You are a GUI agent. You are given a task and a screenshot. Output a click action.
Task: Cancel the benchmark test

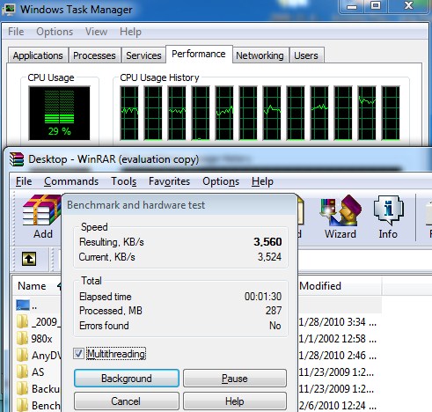pyautogui.click(x=127, y=401)
